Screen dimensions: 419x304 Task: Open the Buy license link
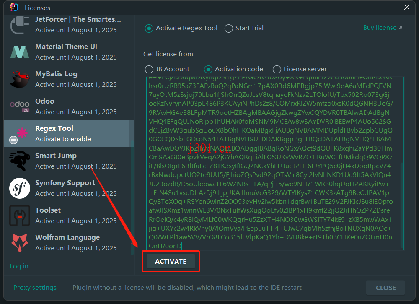pyautogui.click(x=383, y=28)
